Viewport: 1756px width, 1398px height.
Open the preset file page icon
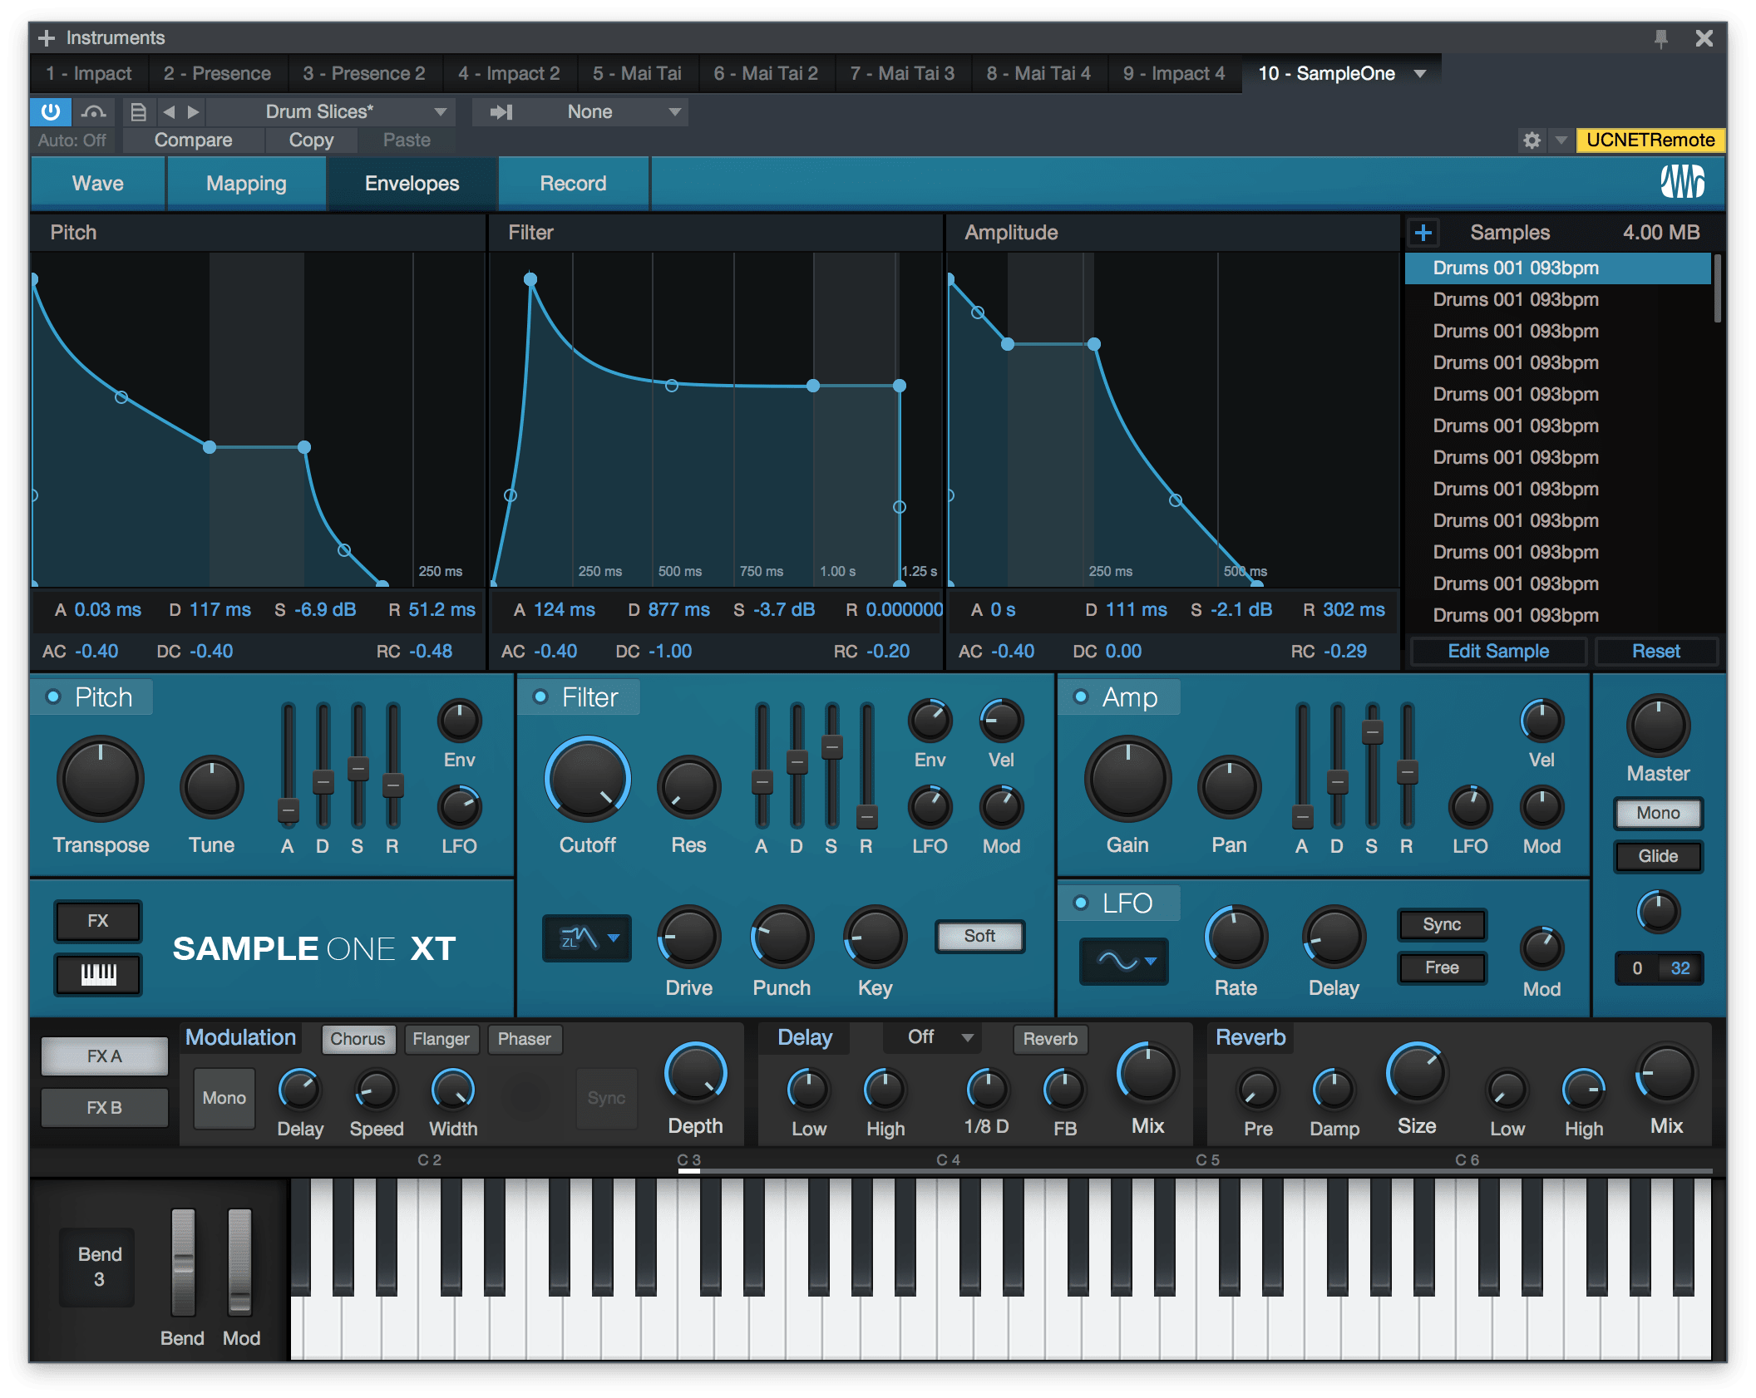(139, 111)
